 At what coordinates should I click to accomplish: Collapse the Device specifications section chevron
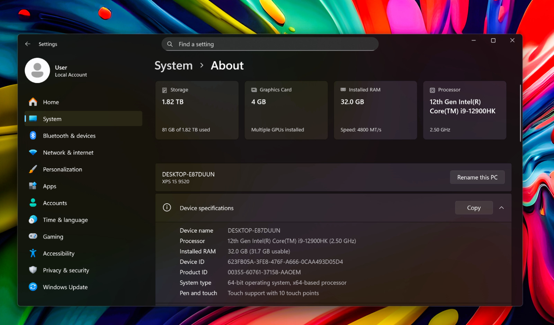pos(501,208)
